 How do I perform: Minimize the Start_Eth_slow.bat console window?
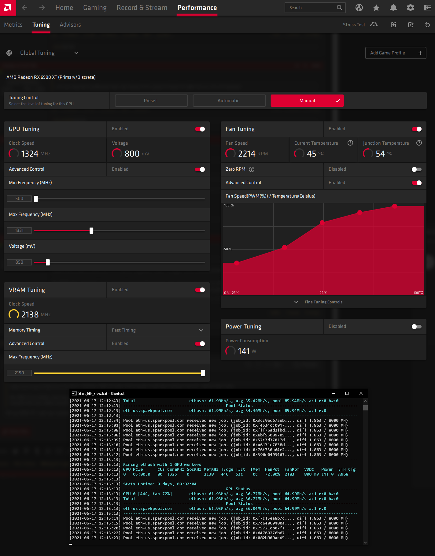click(x=333, y=394)
